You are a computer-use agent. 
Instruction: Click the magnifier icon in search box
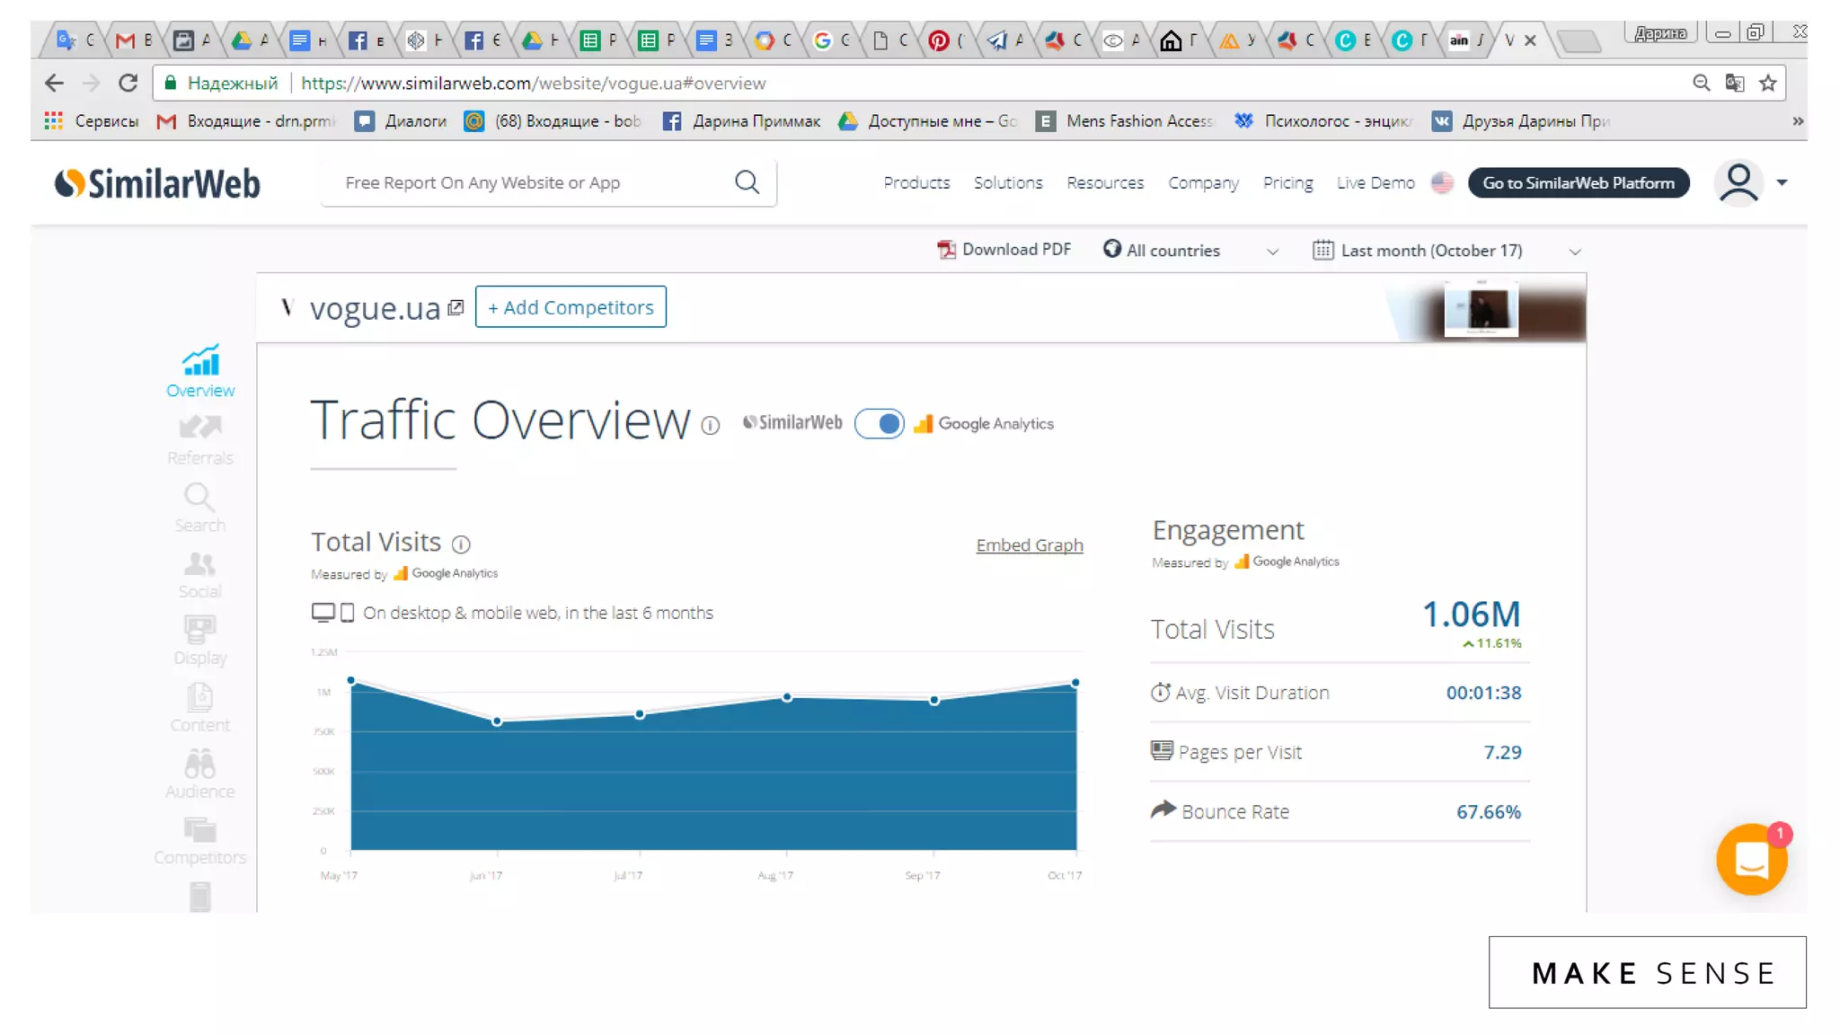tap(747, 182)
